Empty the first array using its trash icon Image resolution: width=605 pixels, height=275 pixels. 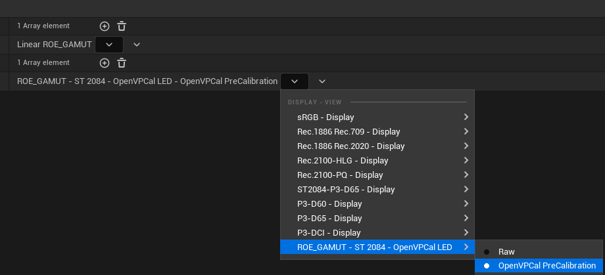pyautogui.click(x=122, y=26)
